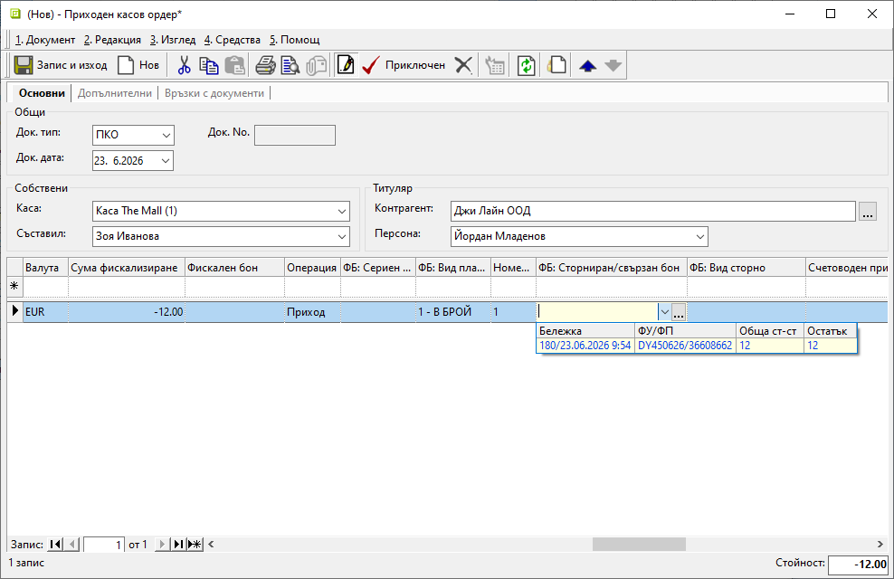Image resolution: width=894 pixels, height=579 pixels.
Task: Expand the Док. тип ПКО dropdown
Action: point(166,135)
